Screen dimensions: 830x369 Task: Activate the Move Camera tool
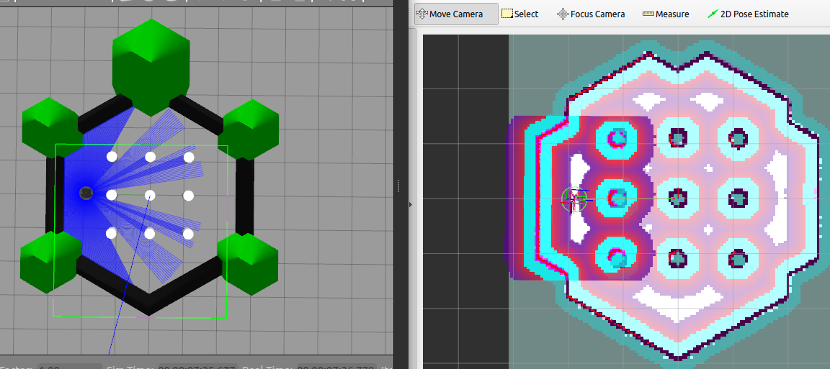point(455,14)
